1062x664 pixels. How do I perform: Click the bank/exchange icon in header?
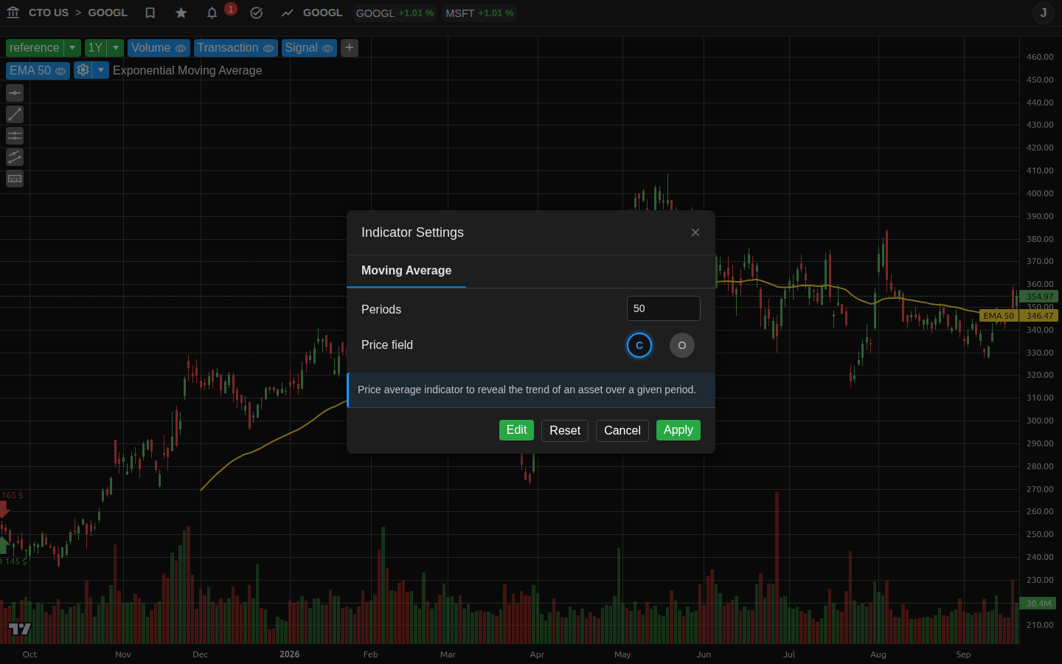coord(13,13)
